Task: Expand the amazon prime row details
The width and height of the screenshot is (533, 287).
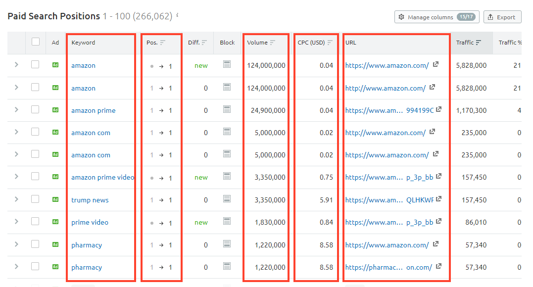Action: [x=16, y=109]
